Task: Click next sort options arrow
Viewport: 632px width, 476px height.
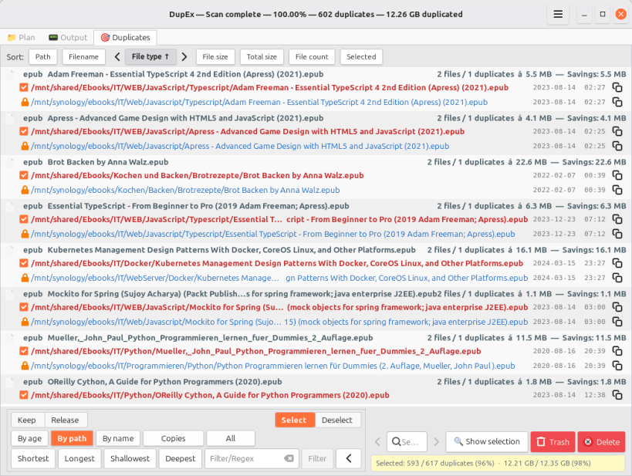Action: (x=184, y=57)
